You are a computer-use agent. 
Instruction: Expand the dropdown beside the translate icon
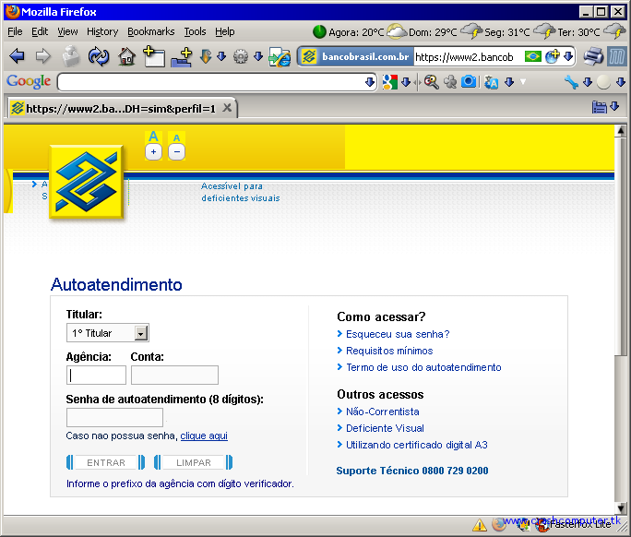tap(509, 82)
